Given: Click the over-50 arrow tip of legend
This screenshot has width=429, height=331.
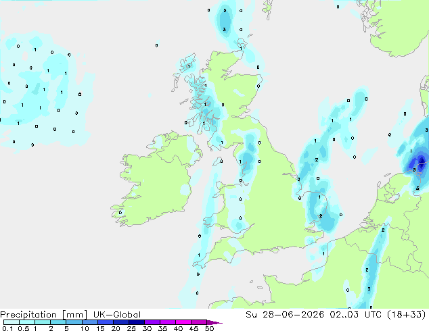Looking at the screenshot, I should tap(214, 322).
